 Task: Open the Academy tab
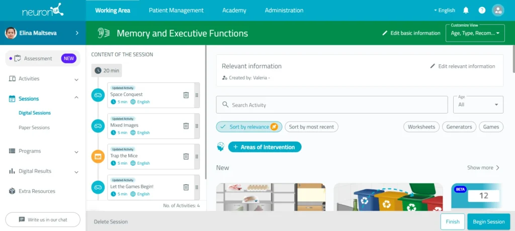[x=234, y=11]
